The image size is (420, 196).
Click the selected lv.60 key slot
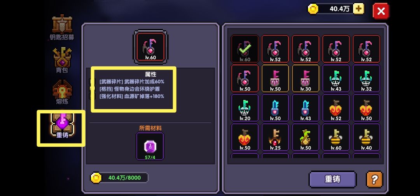click(150, 47)
